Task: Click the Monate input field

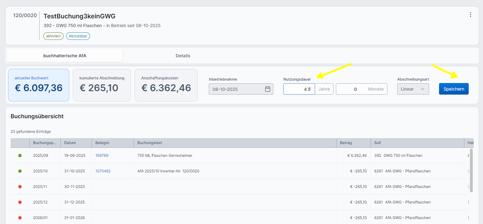Action: click(x=351, y=89)
